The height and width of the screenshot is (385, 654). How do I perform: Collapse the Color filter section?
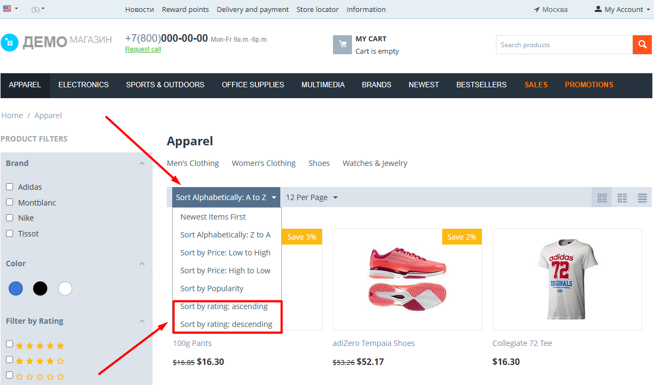pyautogui.click(x=142, y=264)
